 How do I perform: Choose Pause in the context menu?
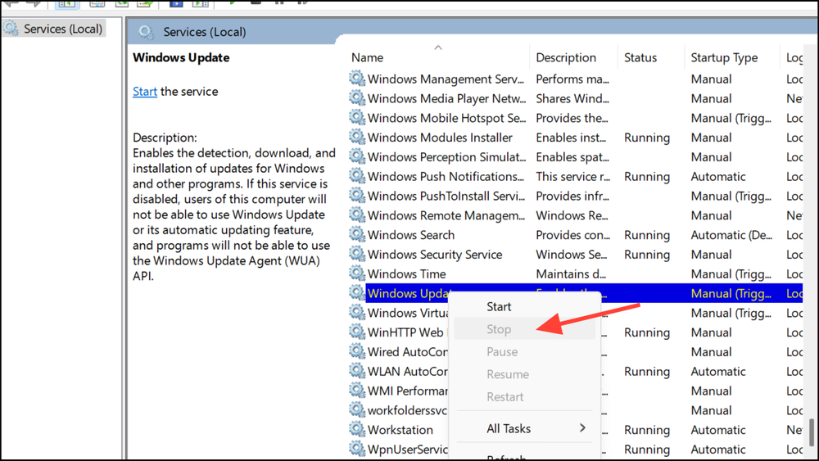pos(502,351)
